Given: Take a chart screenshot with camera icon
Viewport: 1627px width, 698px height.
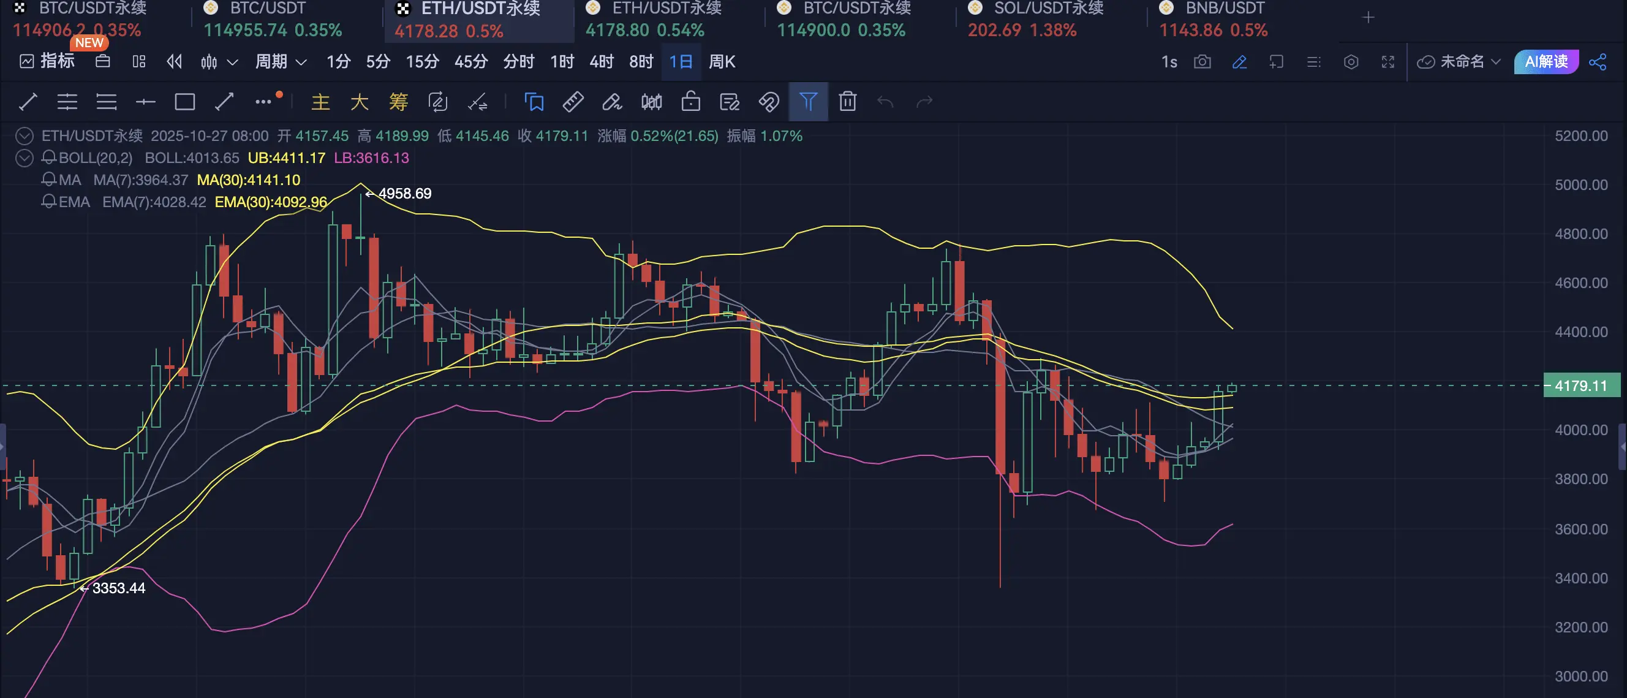Looking at the screenshot, I should pos(1202,62).
